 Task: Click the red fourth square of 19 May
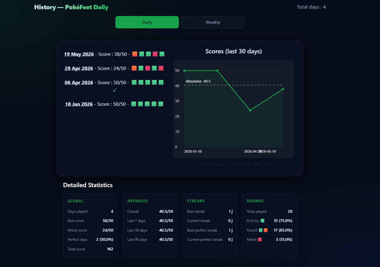tap(155, 54)
